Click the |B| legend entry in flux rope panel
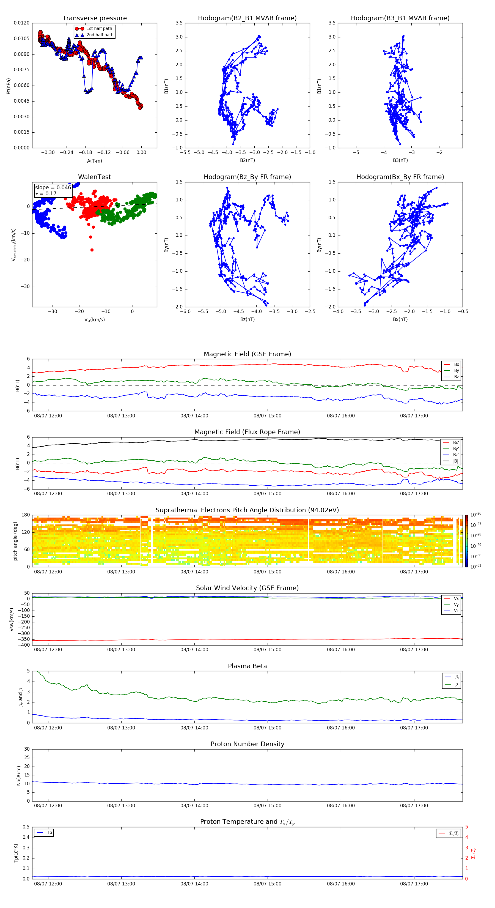 click(451, 461)
